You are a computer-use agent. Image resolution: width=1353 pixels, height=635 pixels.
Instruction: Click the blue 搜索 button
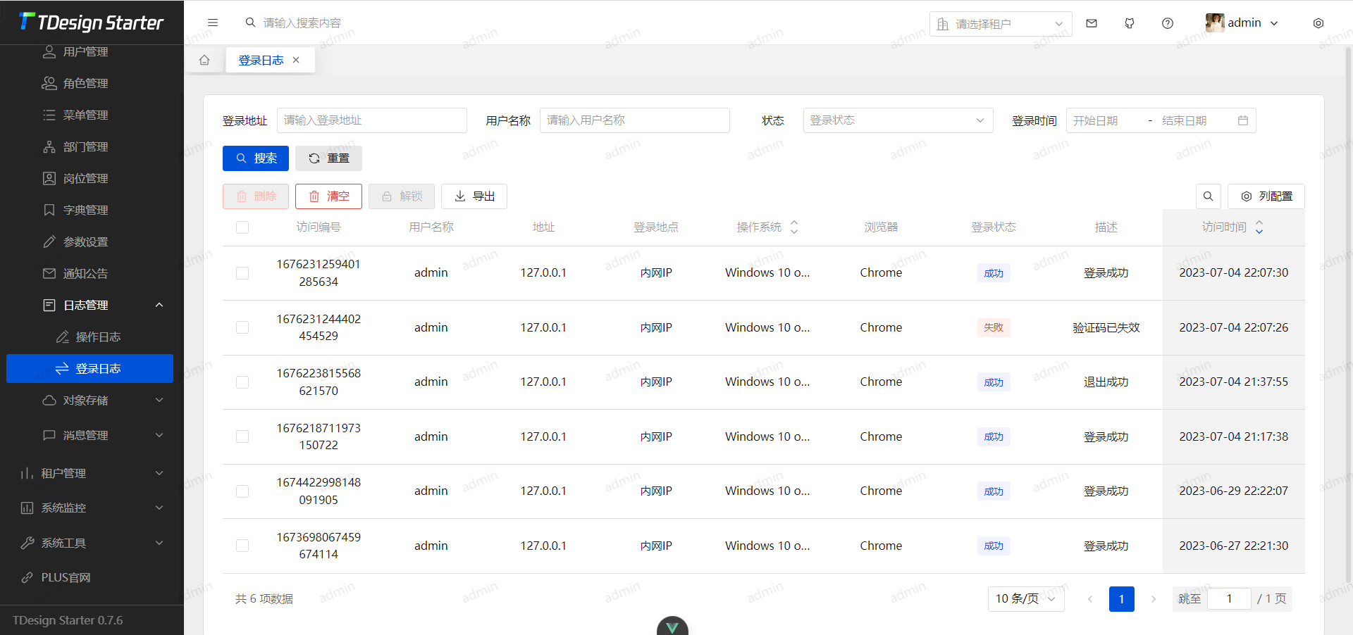tap(256, 158)
